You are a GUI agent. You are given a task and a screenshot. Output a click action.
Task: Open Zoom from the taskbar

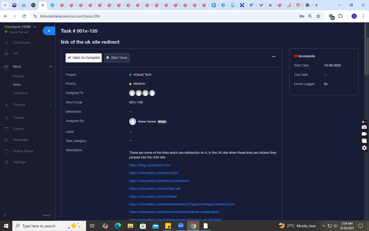pyautogui.click(x=181, y=226)
